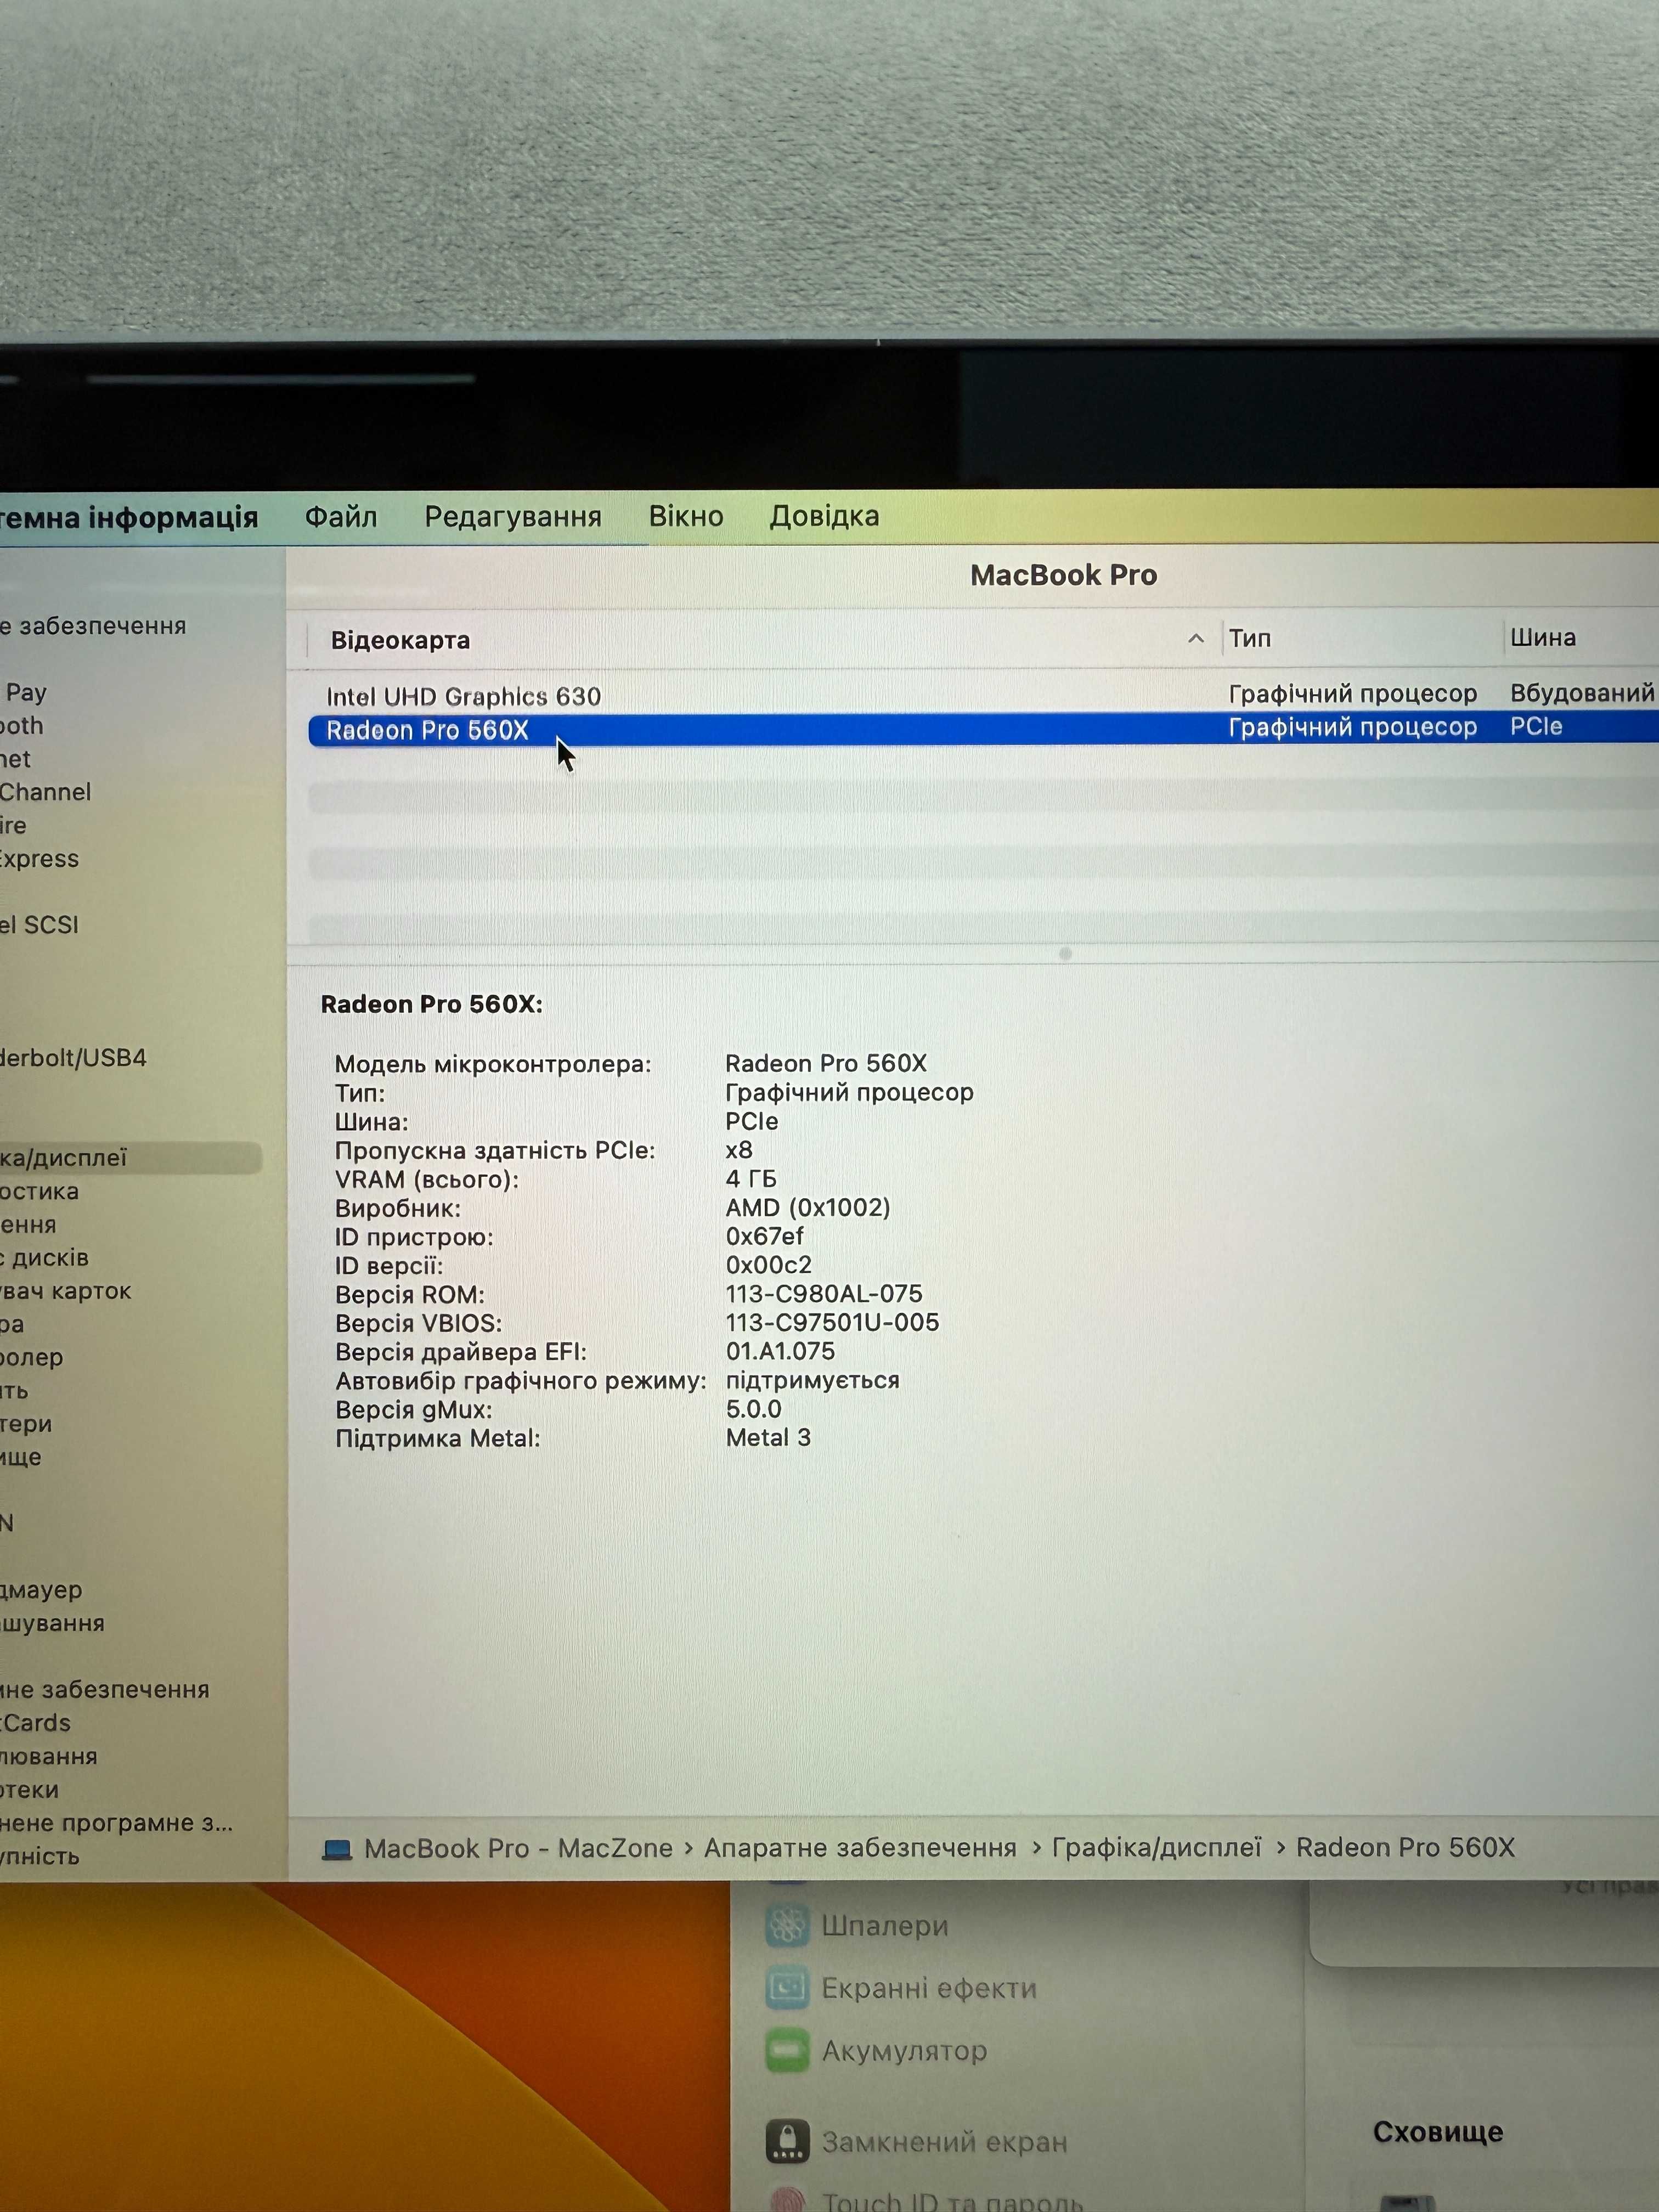Select Зчитувач карток in the sidebar

click(x=65, y=1291)
